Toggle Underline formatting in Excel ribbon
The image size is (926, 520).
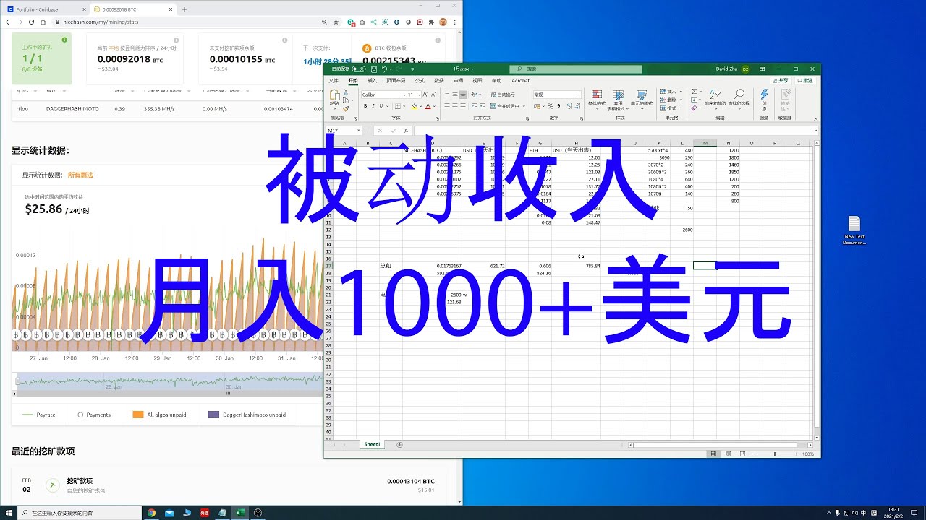point(383,106)
